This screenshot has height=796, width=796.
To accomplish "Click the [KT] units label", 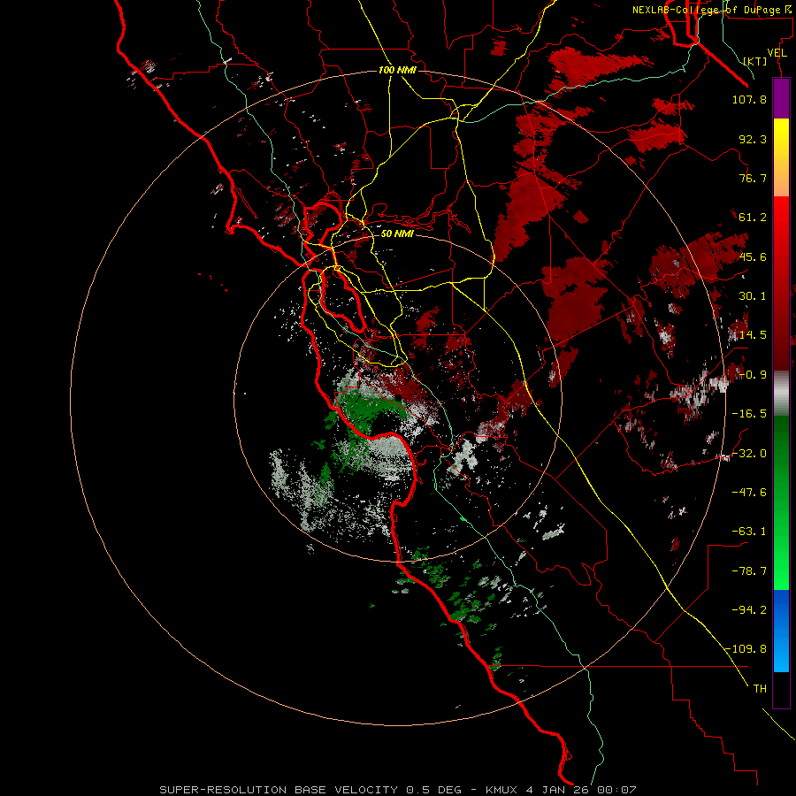I will tap(755, 61).
